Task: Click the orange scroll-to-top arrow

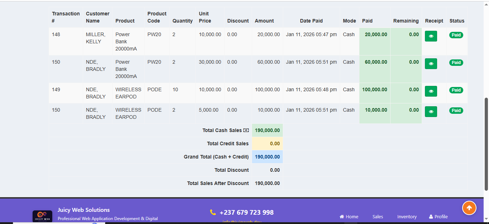Action: 469,208
